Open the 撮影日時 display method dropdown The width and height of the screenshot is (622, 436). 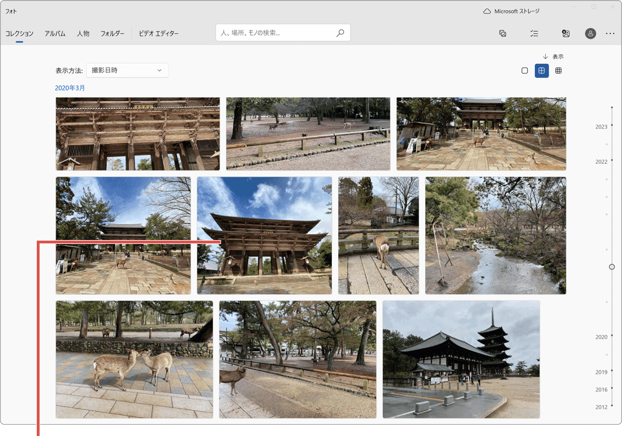point(127,70)
